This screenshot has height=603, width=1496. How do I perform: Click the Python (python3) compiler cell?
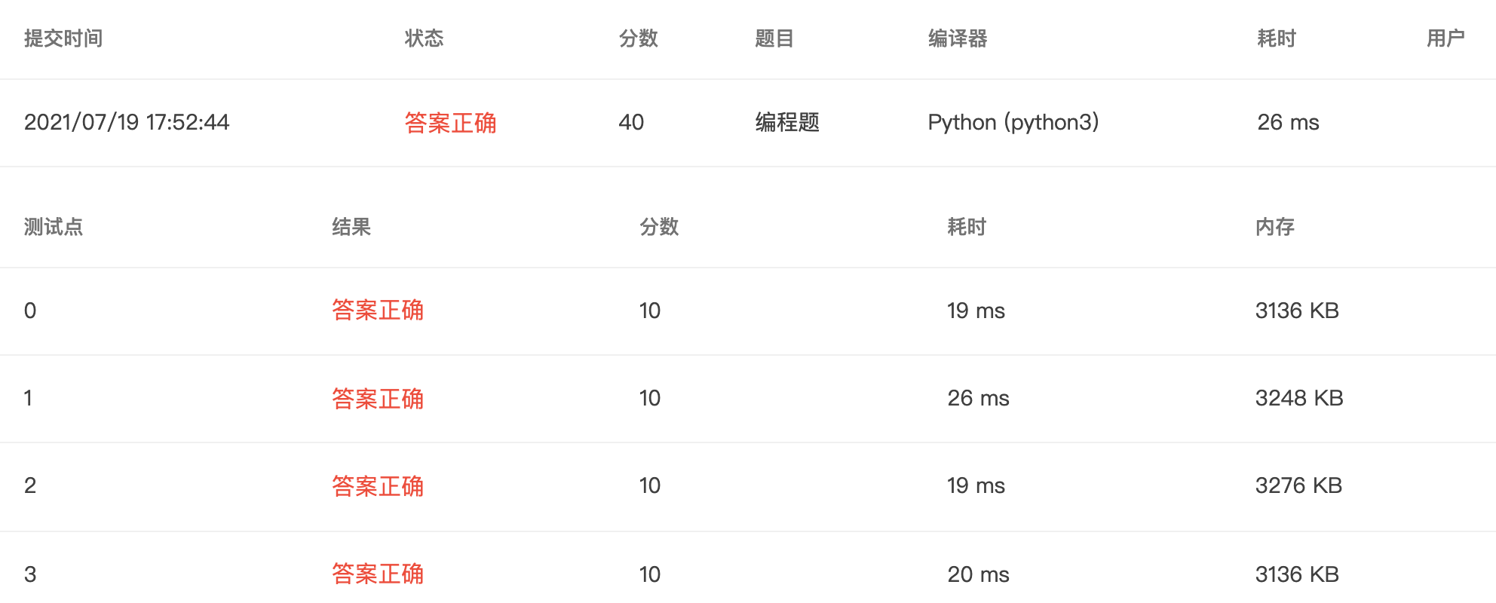pyautogui.click(x=1013, y=122)
